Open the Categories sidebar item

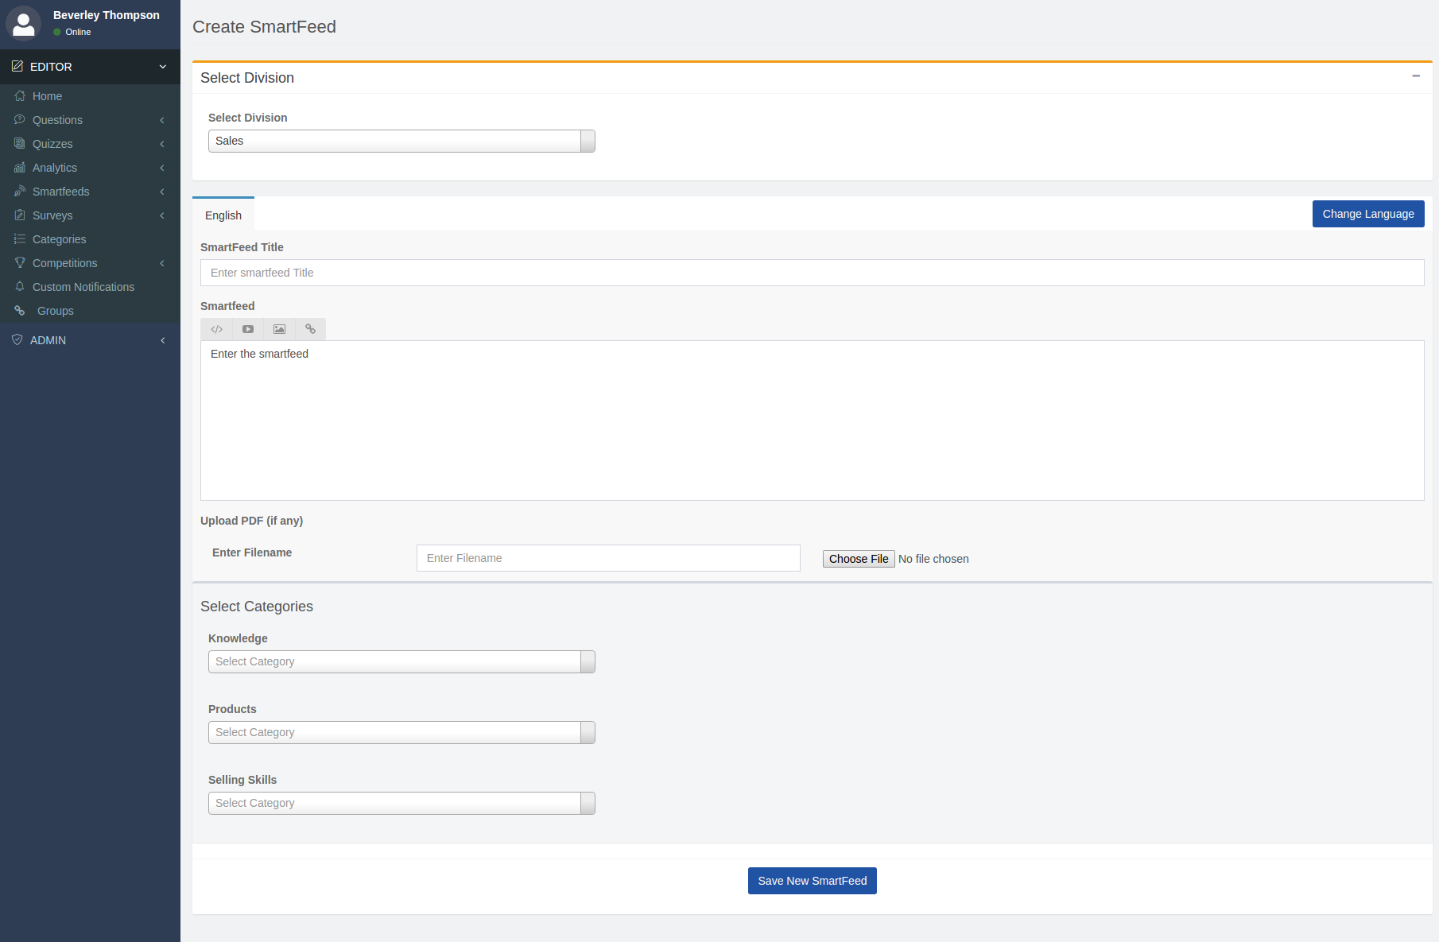[59, 239]
